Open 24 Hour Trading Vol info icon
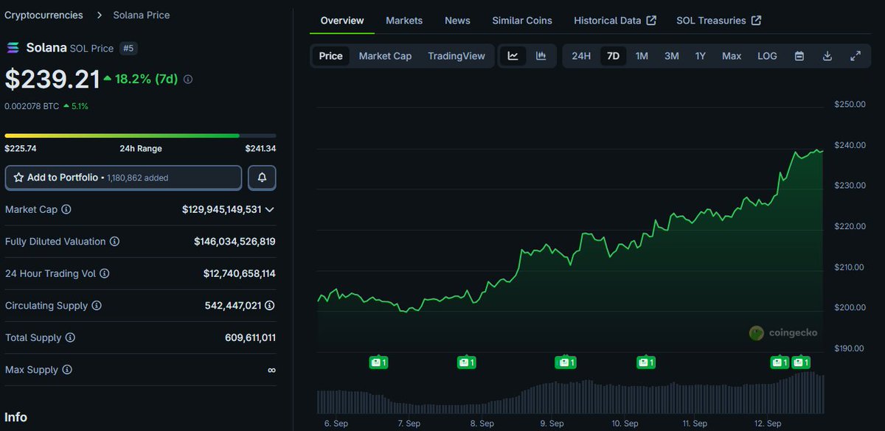Image resolution: width=885 pixels, height=431 pixels. click(x=105, y=273)
